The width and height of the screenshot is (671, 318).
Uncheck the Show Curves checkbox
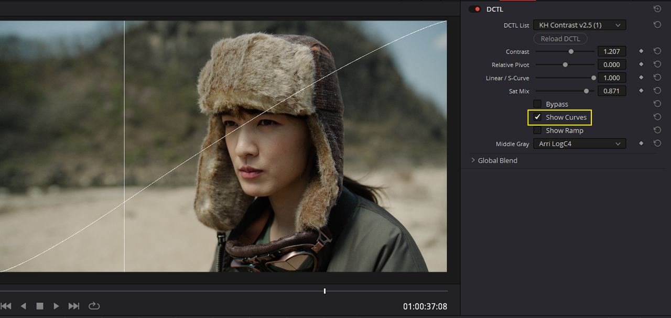537,117
